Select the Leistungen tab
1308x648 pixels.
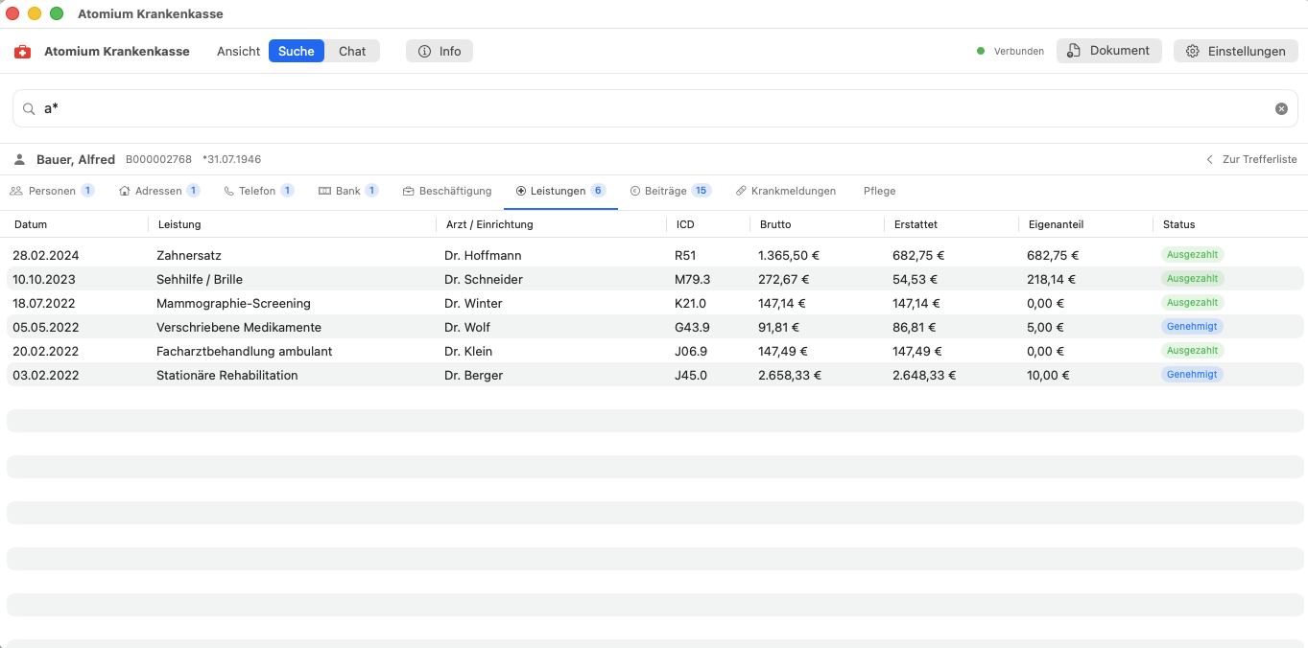click(x=560, y=191)
